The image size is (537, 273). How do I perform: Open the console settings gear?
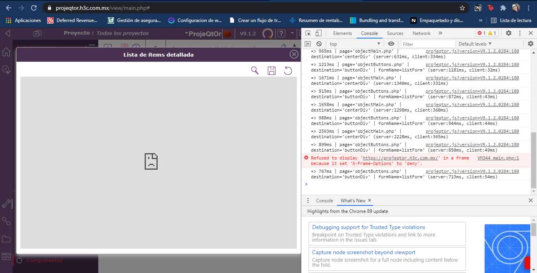click(x=530, y=44)
